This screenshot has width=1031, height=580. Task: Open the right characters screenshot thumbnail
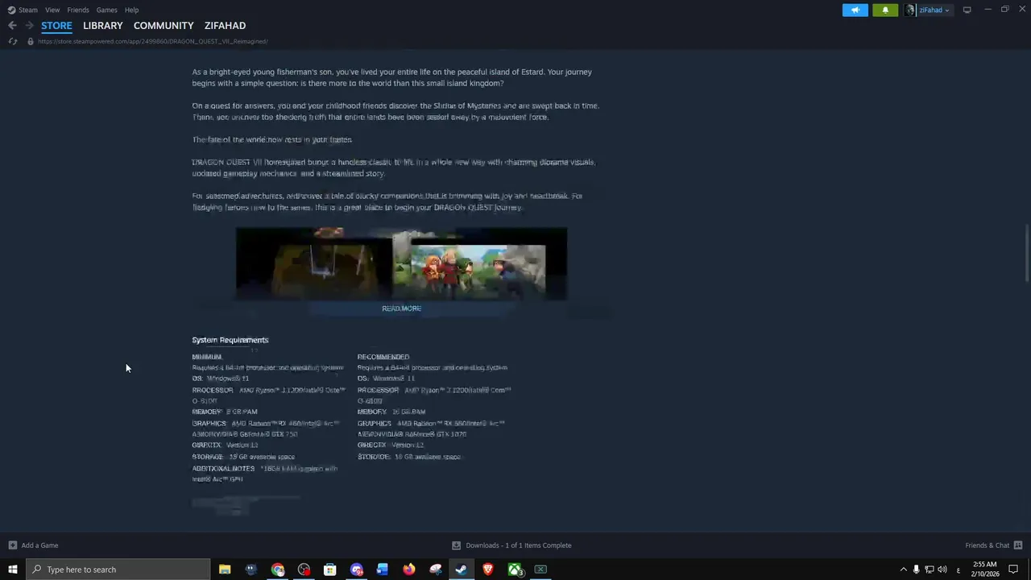pos(479,264)
